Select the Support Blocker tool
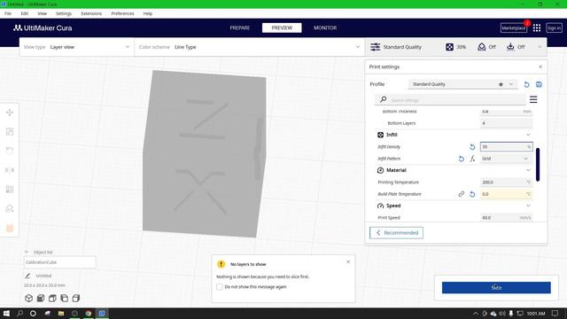Screen dimensions: 567x319 [x=10, y=209]
